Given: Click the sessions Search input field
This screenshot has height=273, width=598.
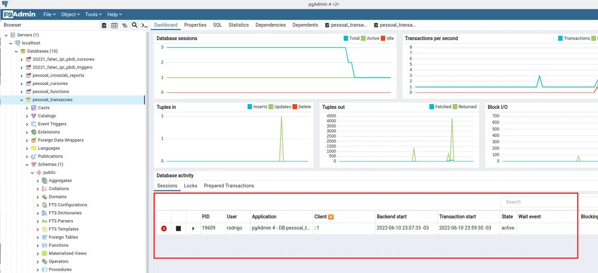Looking at the screenshot, I should tap(549, 202).
